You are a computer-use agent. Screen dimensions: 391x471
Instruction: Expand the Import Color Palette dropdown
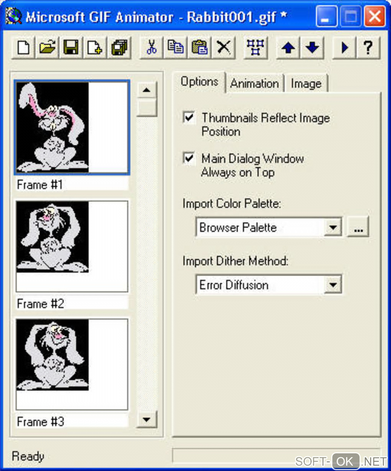pos(333,227)
